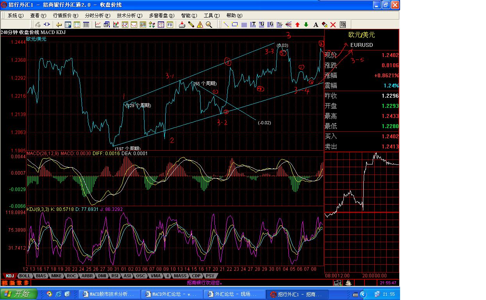The image size is (486, 300).
Task: Open the 系统(S) menu
Action: tap(16, 16)
